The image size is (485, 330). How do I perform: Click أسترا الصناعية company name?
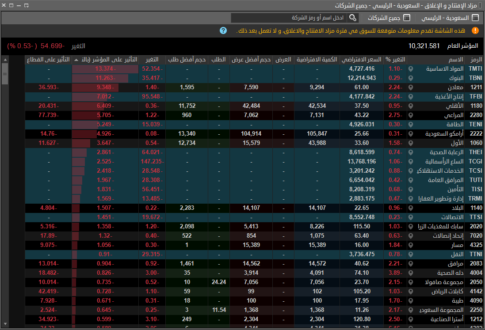click(x=447, y=319)
